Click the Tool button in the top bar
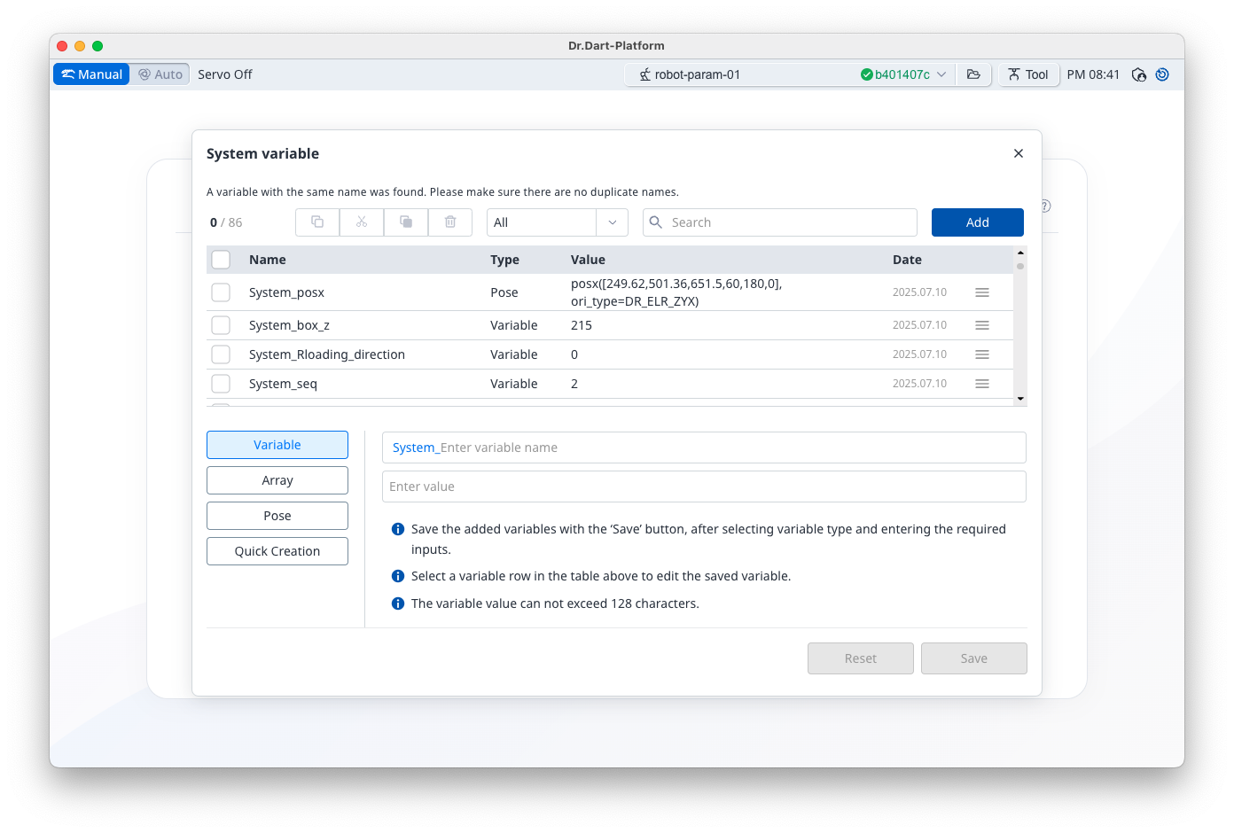 (1028, 74)
